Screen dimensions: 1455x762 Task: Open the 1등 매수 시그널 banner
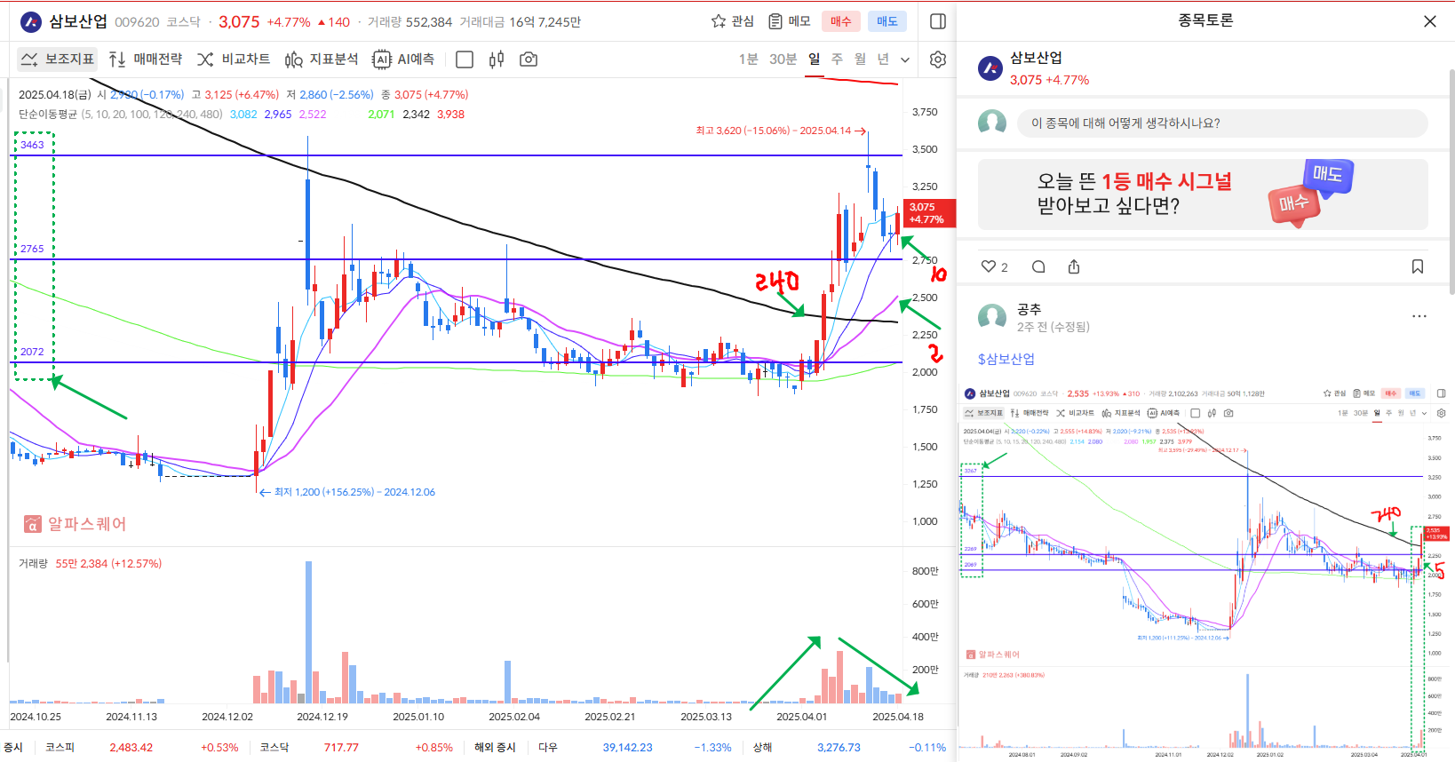pos(1203,194)
